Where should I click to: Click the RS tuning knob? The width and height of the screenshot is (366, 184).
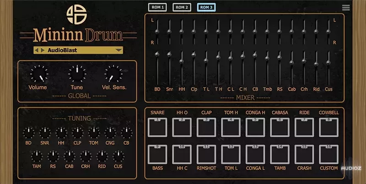(53, 156)
